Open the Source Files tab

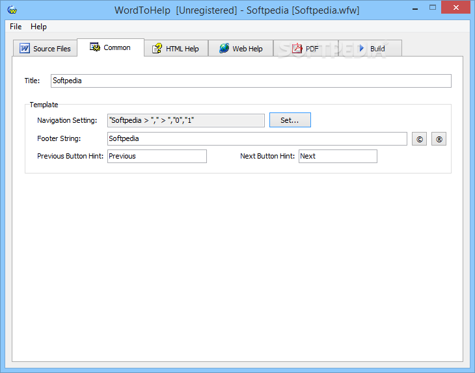[x=45, y=48]
